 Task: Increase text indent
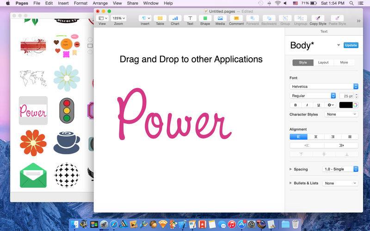click(341, 146)
